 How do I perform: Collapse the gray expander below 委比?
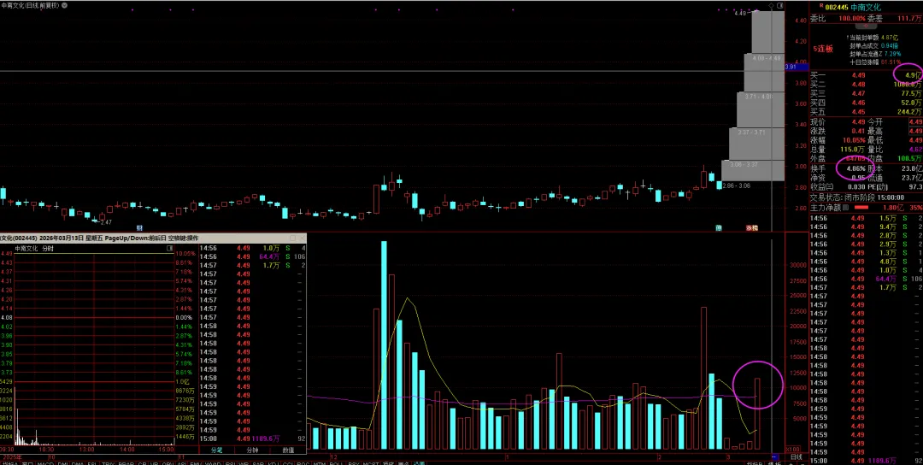[x=865, y=26]
